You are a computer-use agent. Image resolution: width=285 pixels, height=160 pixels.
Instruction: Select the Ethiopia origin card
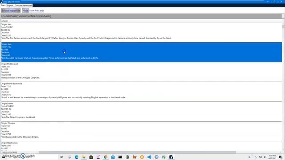pyautogui.click(x=142, y=132)
